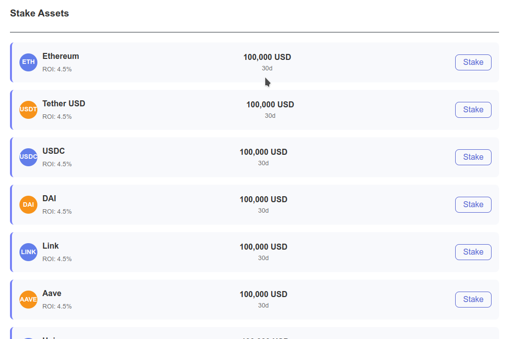The height and width of the screenshot is (339, 509).
Task: Click the Stake Assets heading
Action: pos(39,13)
